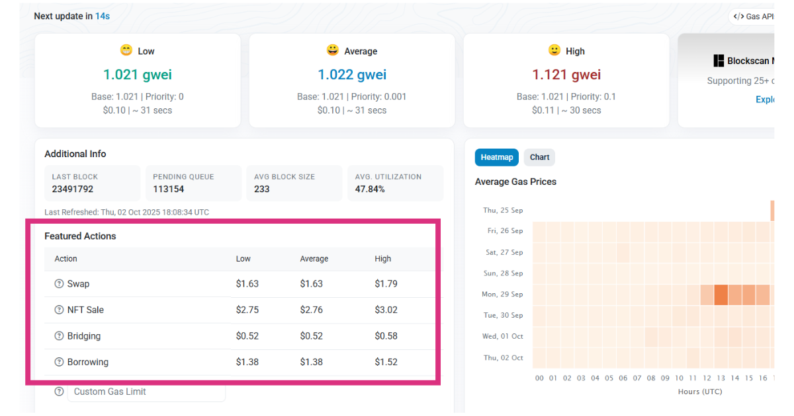794x416 pixels.
Task: Click the smiley emoji on Average card
Action: tap(332, 51)
